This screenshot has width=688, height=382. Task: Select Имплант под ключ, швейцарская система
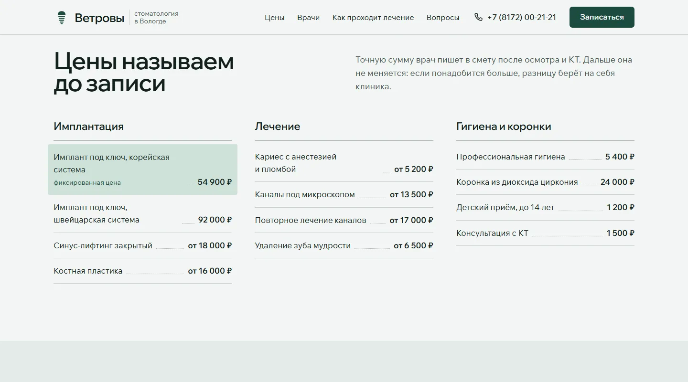(x=142, y=213)
